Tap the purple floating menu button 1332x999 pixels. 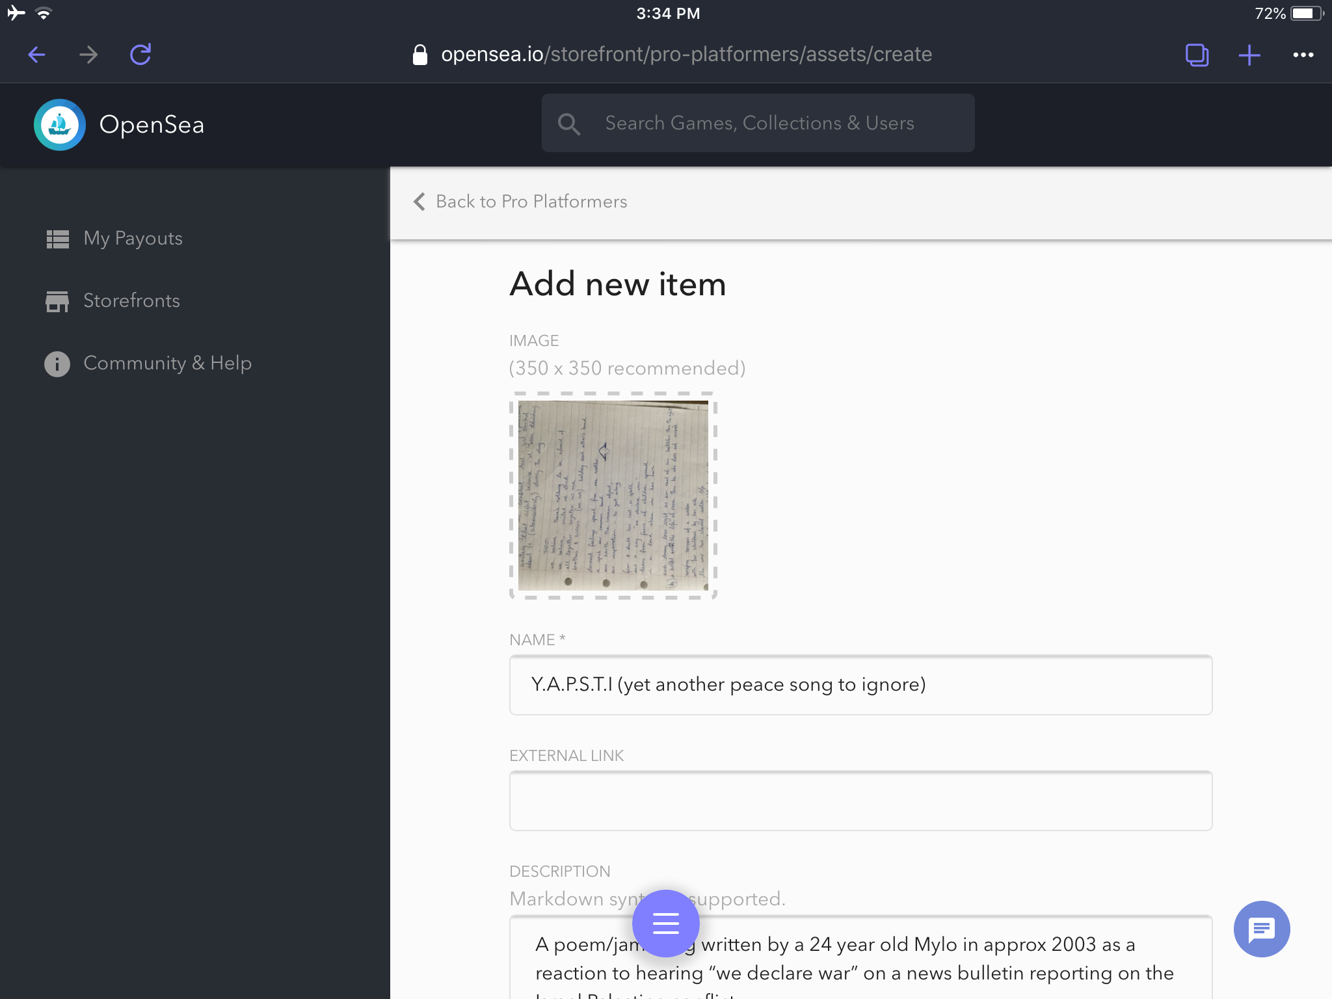tap(665, 923)
